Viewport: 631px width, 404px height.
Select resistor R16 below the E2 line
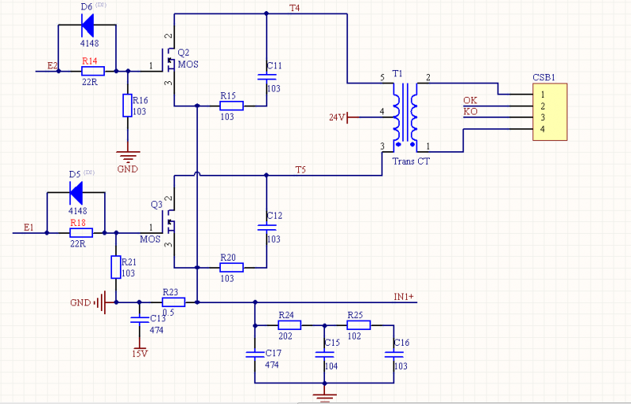pos(127,106)
